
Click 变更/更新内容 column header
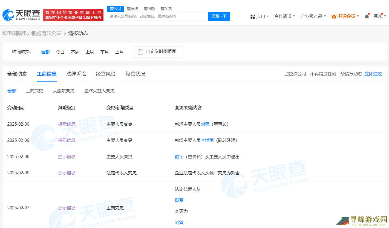[188, 108]
